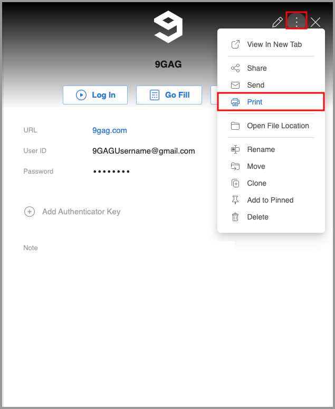The height and width of the screenshot is (409, 335).
Task: Choose Move from the menu
Action: tap(256, 166)
